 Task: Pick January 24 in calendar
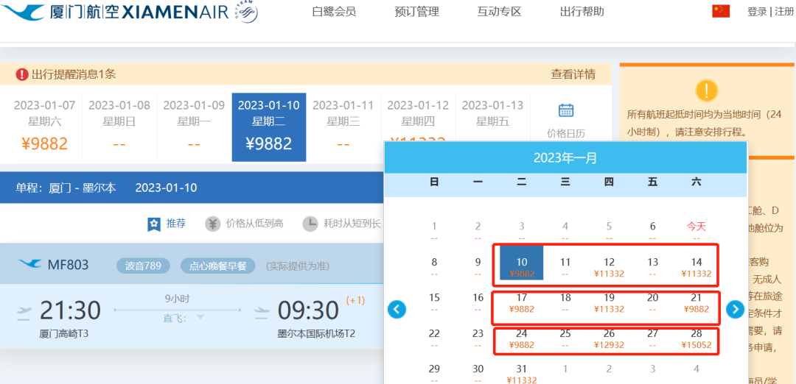(522, 339)
